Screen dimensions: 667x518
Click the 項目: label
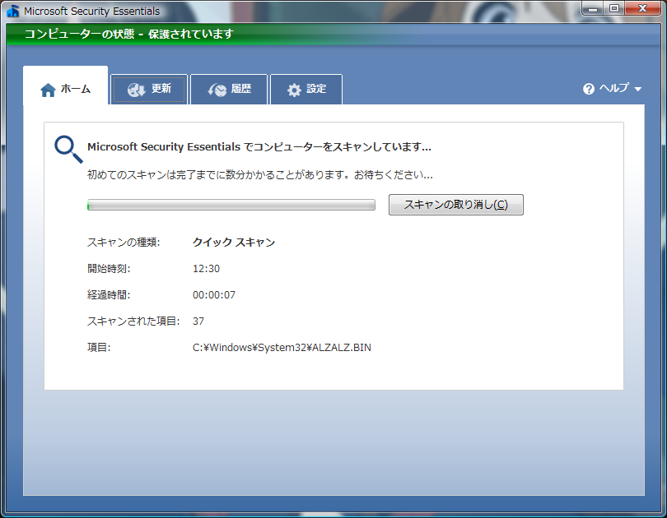point(99,348)
